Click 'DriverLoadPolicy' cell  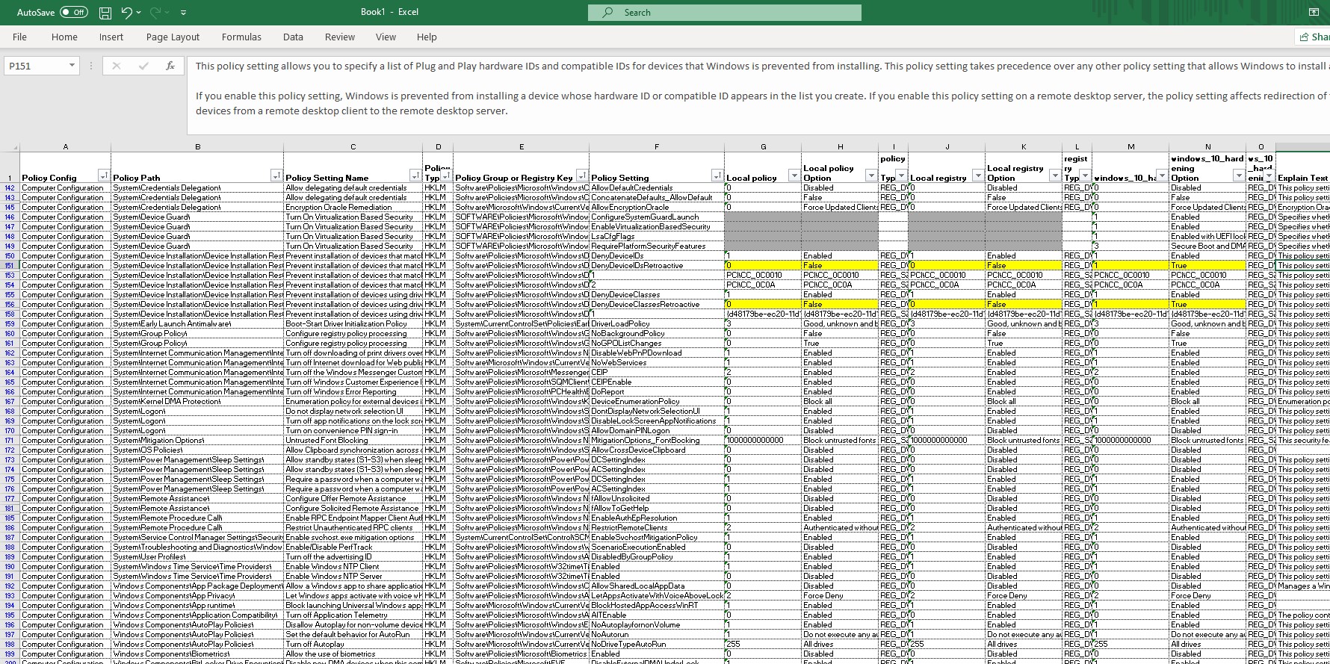click(x=657, y=323)
